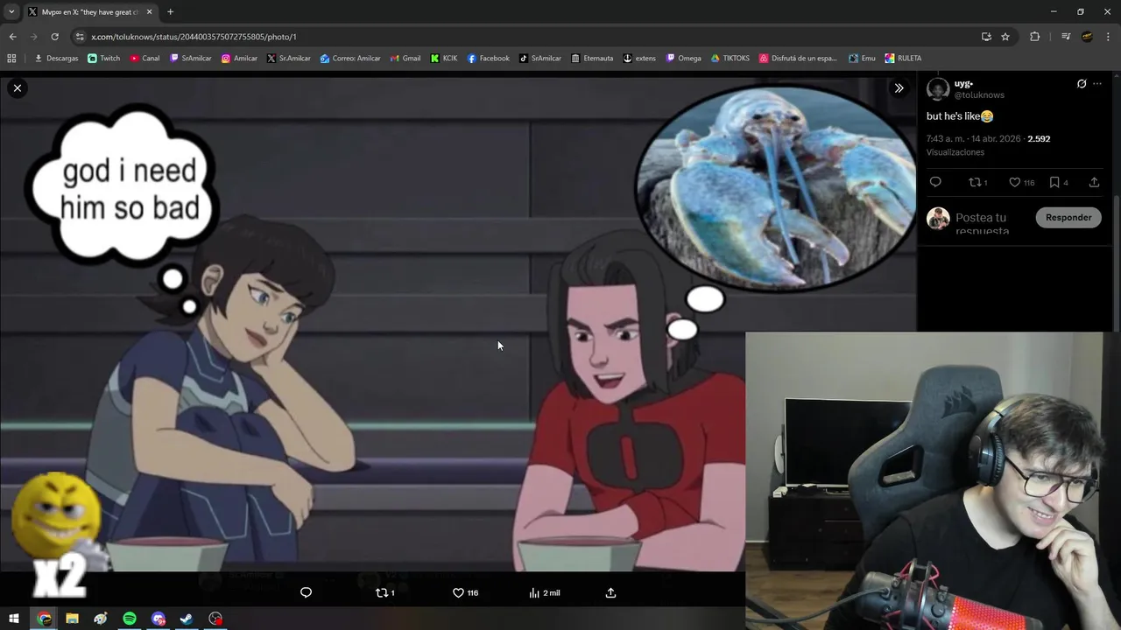The image size is (1121, 630).
Task: Open the Twitch bookmark
Action: 104,59
